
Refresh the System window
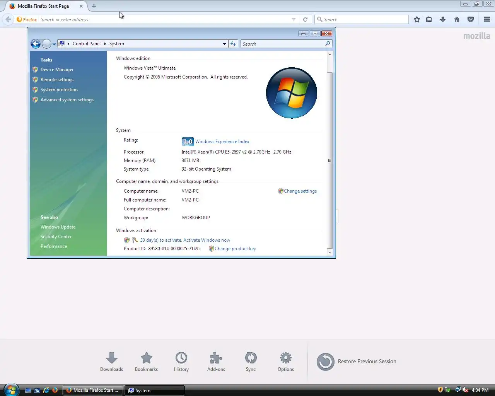tap(233, 44)
